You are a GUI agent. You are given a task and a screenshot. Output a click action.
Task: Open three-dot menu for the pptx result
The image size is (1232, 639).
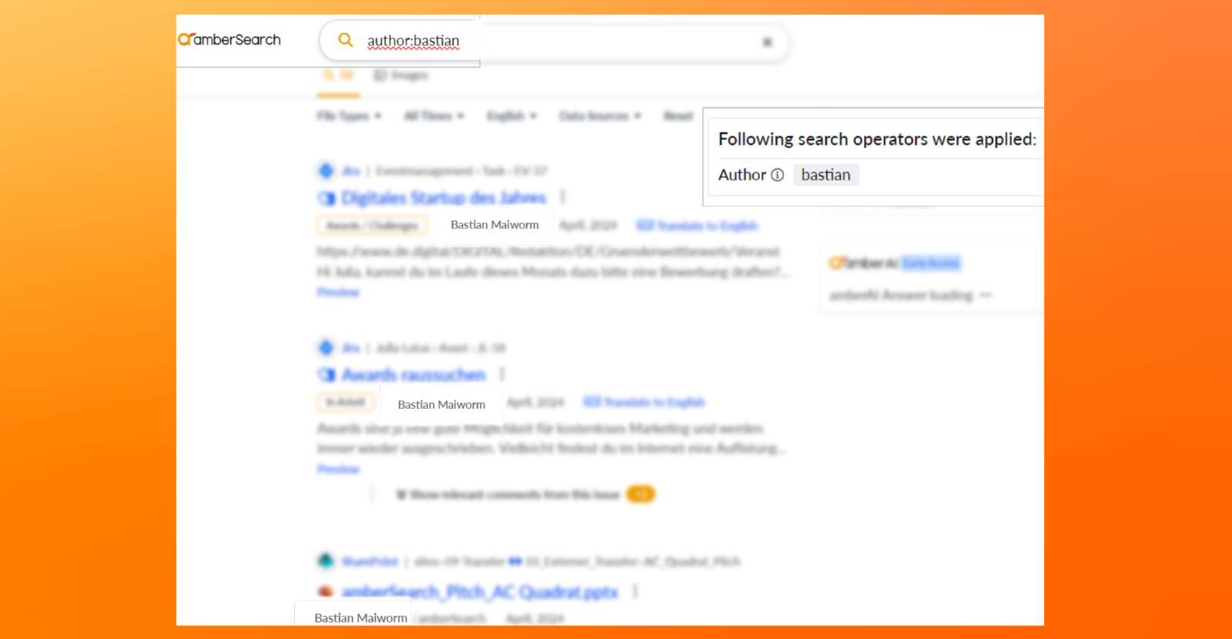click(x=635, y=591)
